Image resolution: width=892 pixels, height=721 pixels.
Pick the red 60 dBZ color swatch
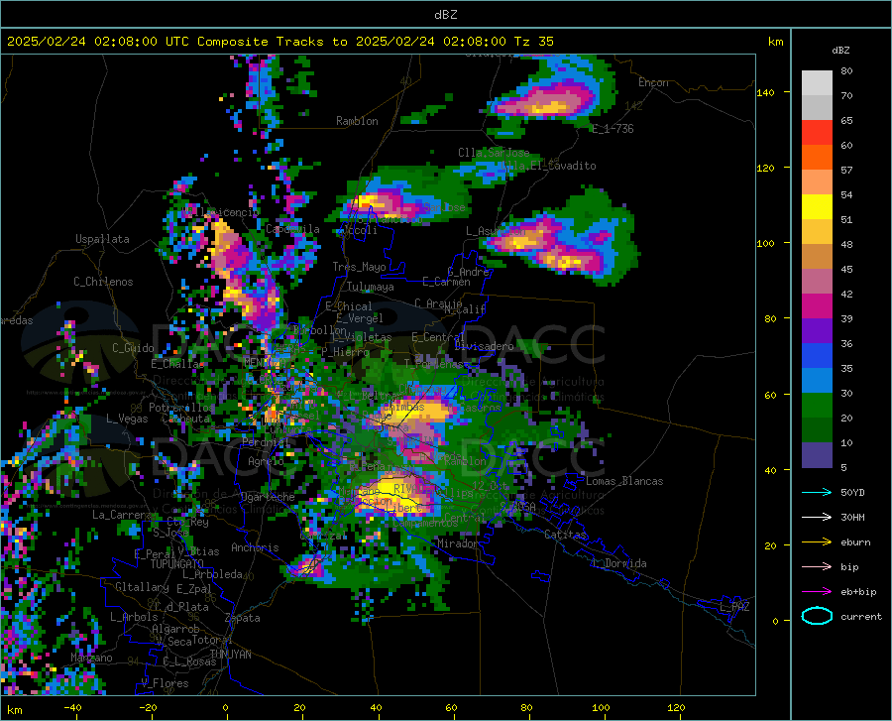pyautogui.click(x=817, y=133)
